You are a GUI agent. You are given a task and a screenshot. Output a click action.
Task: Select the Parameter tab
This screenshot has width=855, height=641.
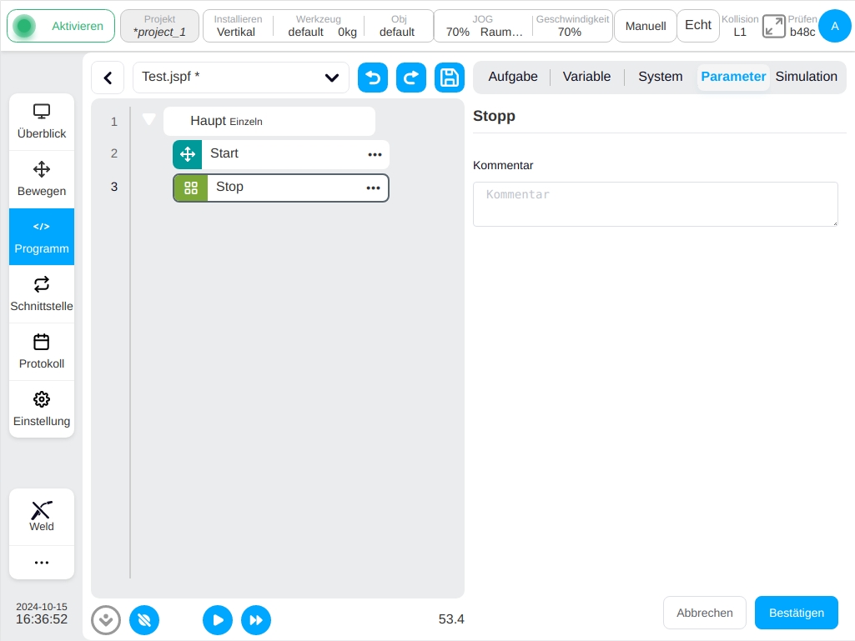(x=733, y=77)
